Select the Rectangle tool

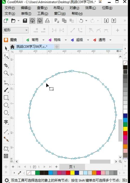pyautogui.click(x=6, y=98)
